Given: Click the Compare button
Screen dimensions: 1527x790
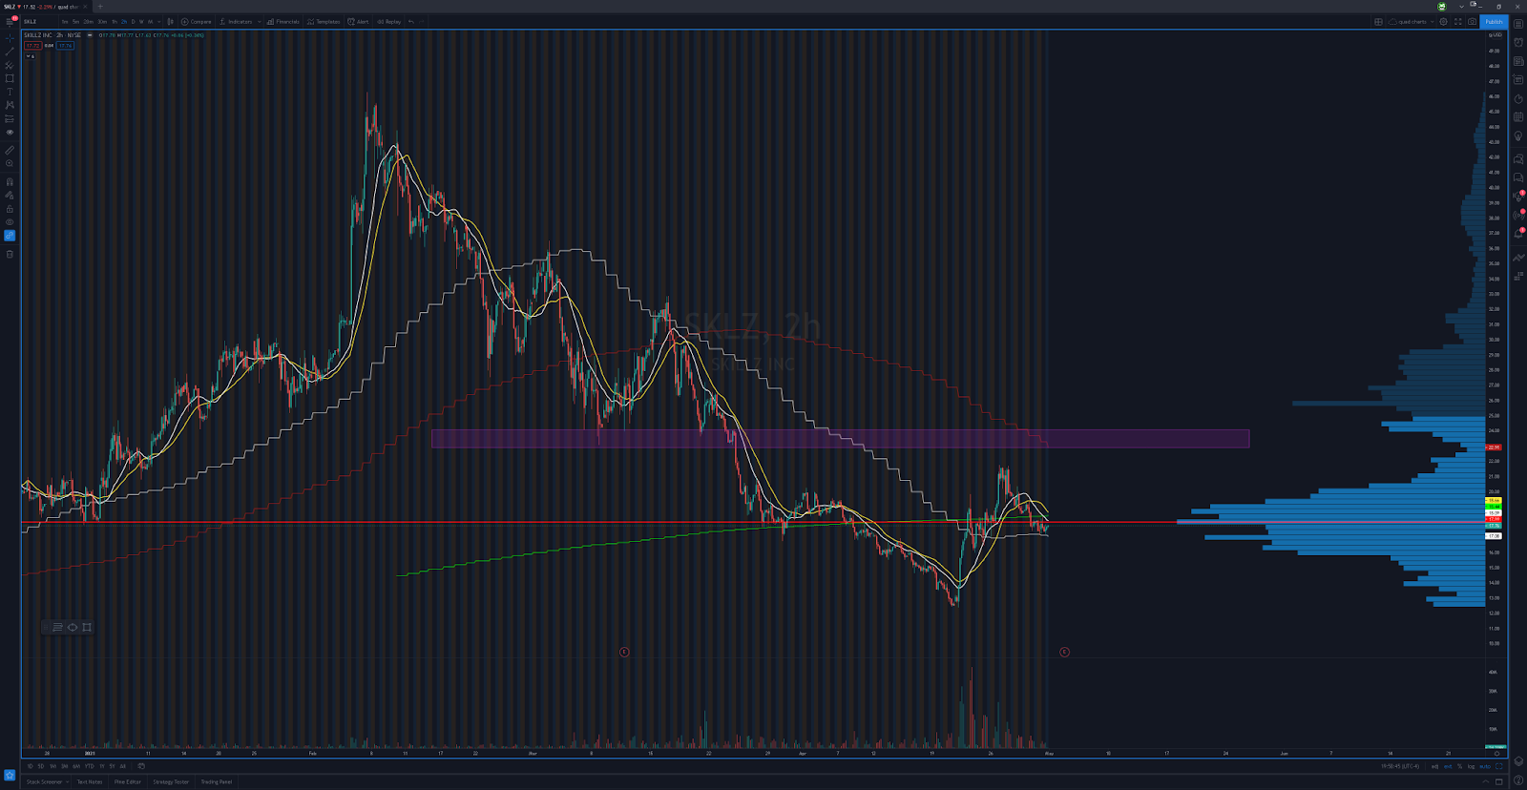Looking at the screenshot, I should pos(196,22).
